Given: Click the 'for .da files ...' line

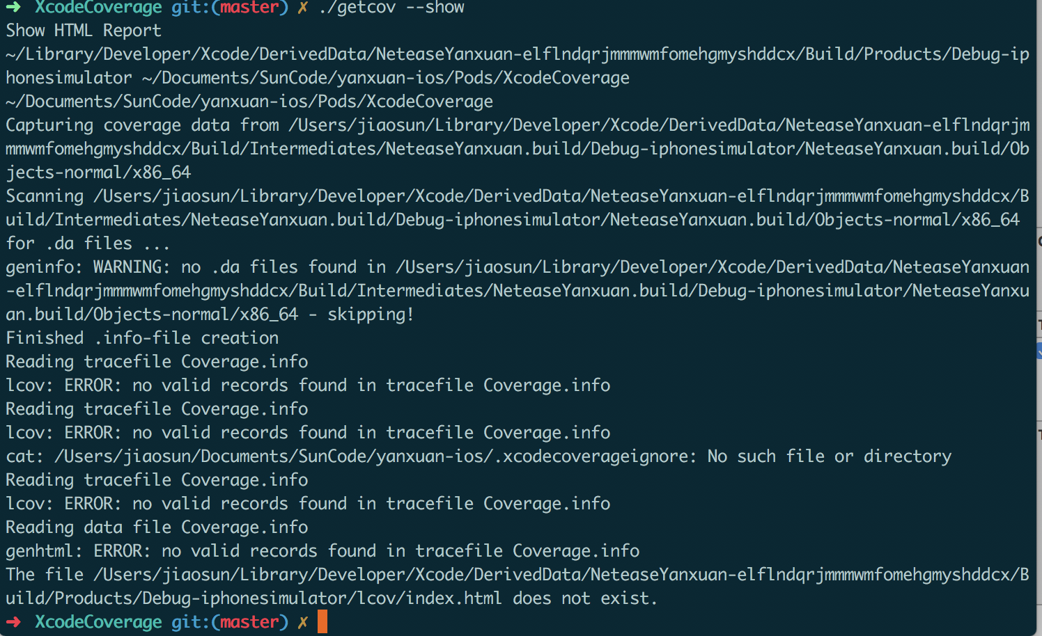Looking at the screenshot, I should [88, 244].
